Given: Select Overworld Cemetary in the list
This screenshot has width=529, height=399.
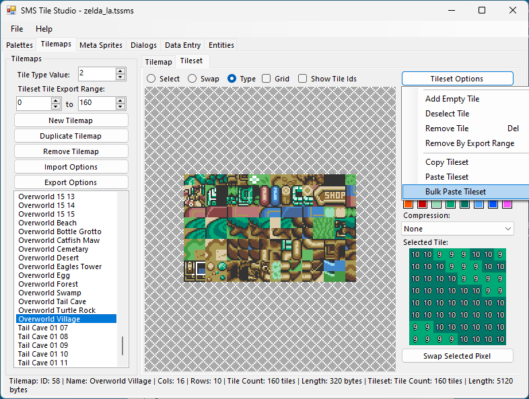Looking at the screenshot, I should (66, 249).
